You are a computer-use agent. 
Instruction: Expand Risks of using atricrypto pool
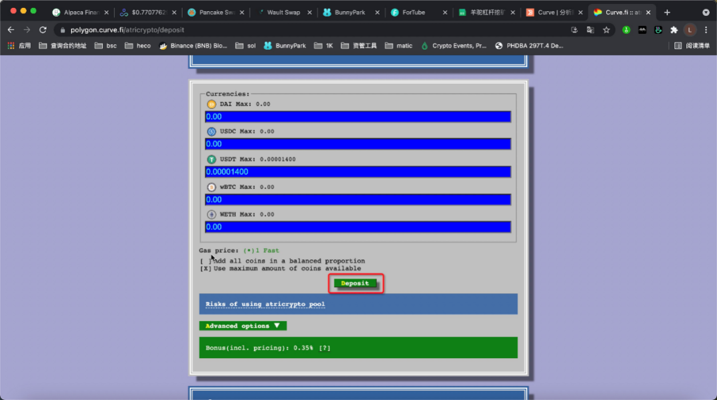[265, 304]
